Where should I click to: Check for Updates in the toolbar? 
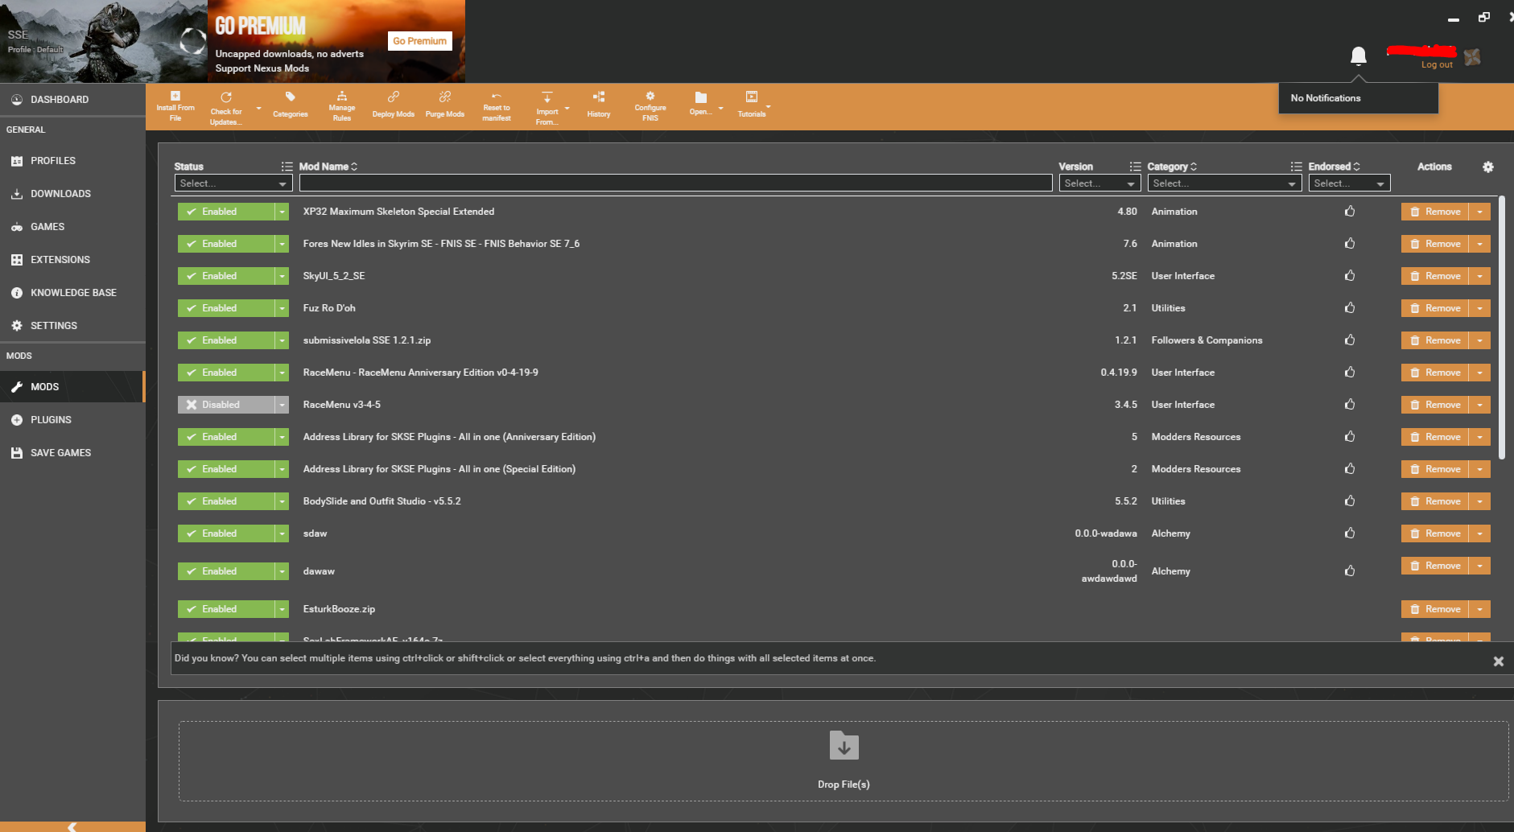226,108
